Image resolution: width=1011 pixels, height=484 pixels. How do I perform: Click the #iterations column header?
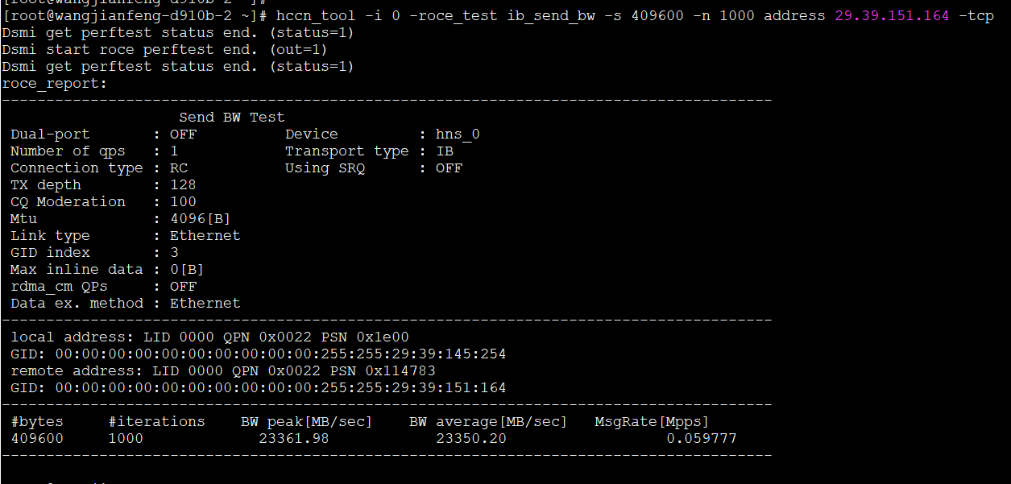point(156,422)
